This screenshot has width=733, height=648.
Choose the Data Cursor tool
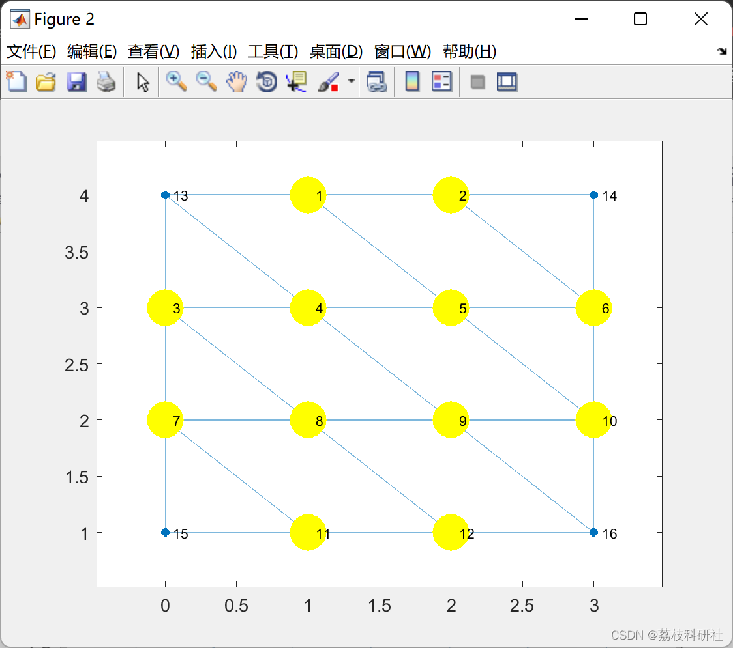[296, 81]
